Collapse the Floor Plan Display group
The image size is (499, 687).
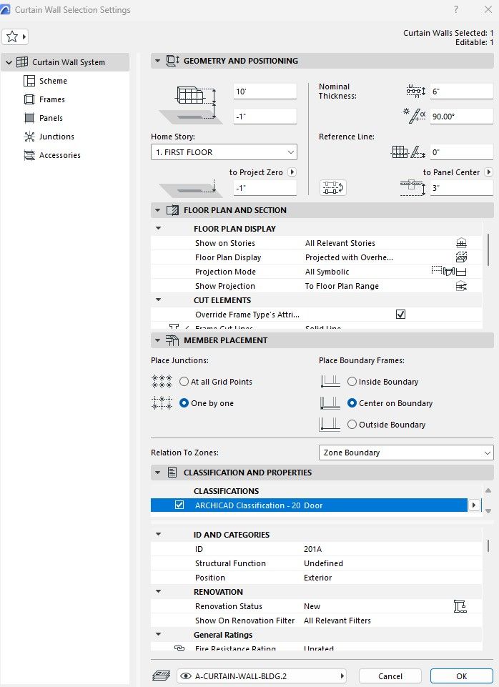159,228
